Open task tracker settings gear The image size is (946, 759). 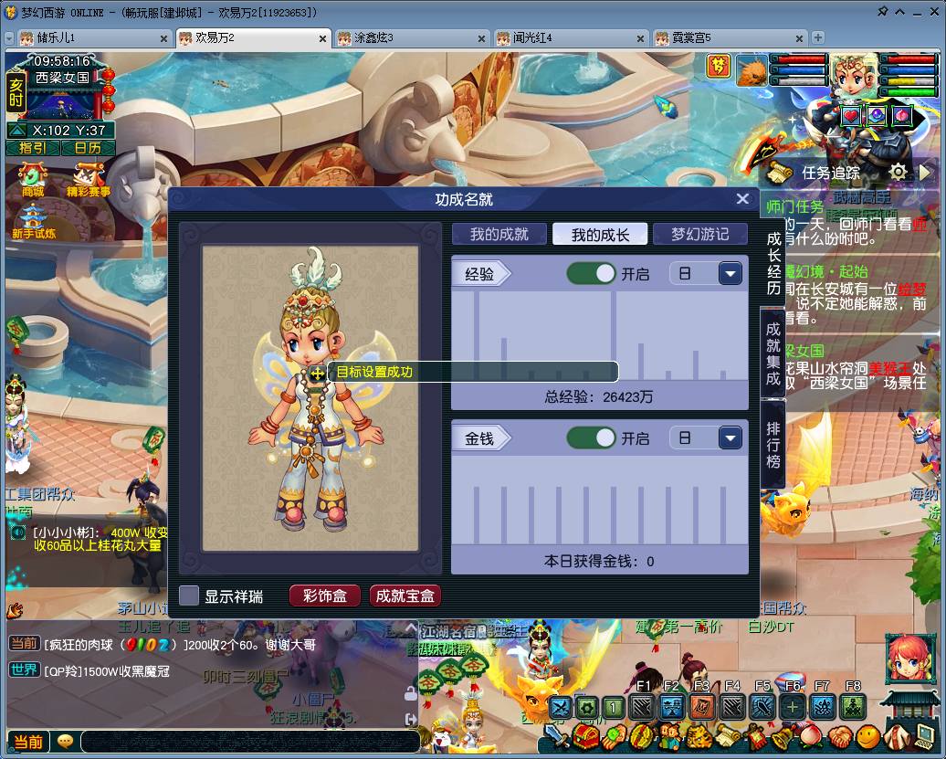click(898, 172)
